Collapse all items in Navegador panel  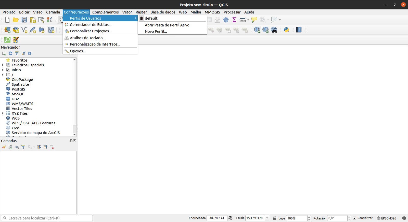point(23,53)
